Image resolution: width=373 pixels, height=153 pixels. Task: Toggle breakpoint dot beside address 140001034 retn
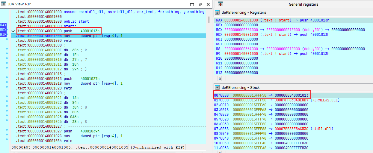(x=7, y=141)
